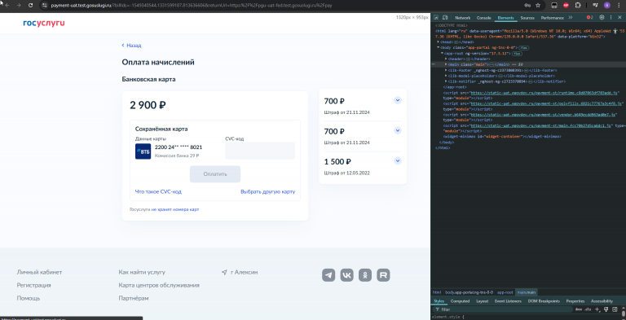Toggle the DevTools device toolbar icon
This screenshot has width=626, height=320.
click(x=445, y=18)
